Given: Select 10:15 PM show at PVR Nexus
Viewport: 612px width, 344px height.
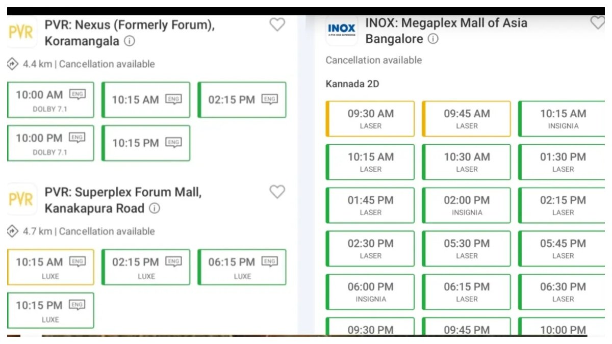Looking at the screenshot, I should pyautogui.click(x=146, y=143).
